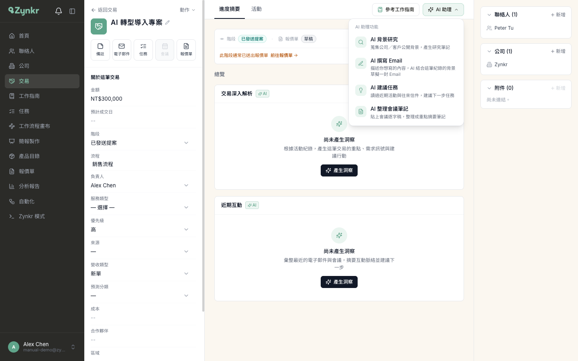Click 產生洞察 under 近期互動
Screen dimensions: 578x361
click(339, 282)
